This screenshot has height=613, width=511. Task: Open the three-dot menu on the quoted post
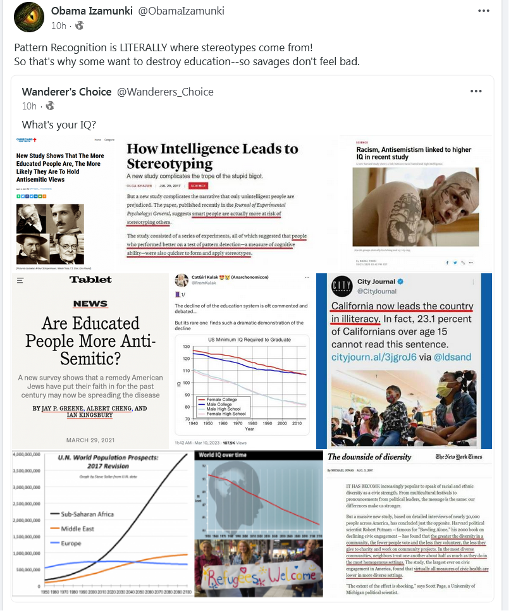[477, 92]
